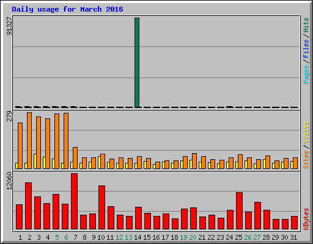The width and height of the screenshot is (313, 244).
Task: Click the title 'Daily usage for March 2016'
Action: [67, 9]
